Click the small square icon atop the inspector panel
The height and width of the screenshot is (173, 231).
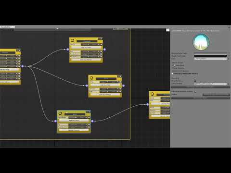(x=167, y=30)
